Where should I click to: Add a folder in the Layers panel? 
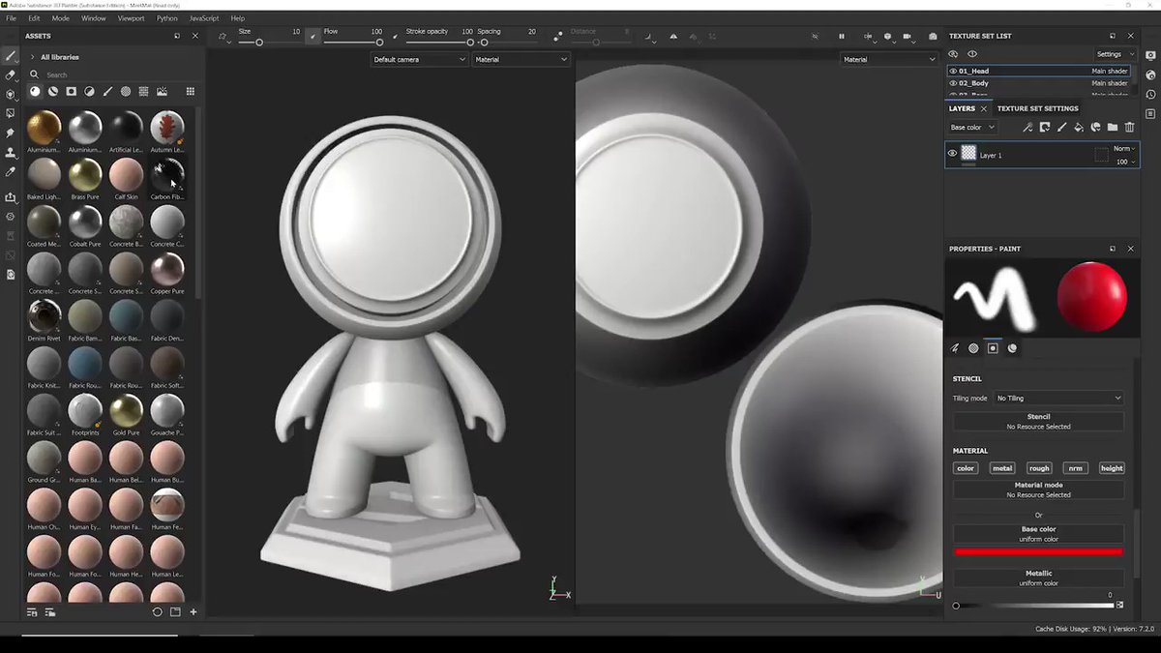click(1113, 127)
